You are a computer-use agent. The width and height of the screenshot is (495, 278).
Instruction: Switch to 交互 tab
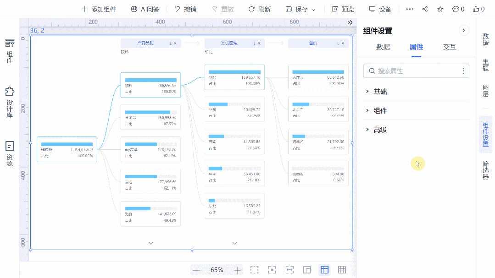450,47
